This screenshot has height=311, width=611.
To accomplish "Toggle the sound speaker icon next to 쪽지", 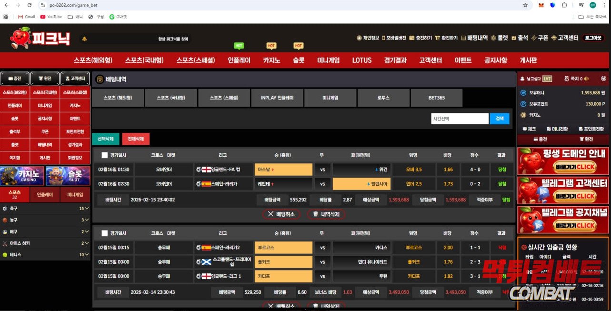I will pyautogui.click(x=586, y=79).
